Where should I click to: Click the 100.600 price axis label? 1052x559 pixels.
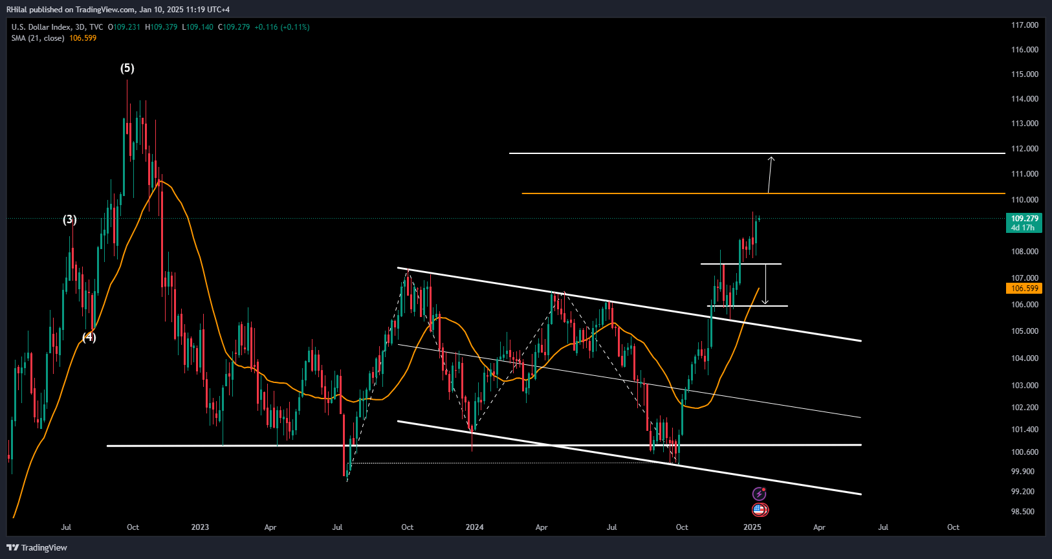pyautogui.click(x=1025, y=452)
